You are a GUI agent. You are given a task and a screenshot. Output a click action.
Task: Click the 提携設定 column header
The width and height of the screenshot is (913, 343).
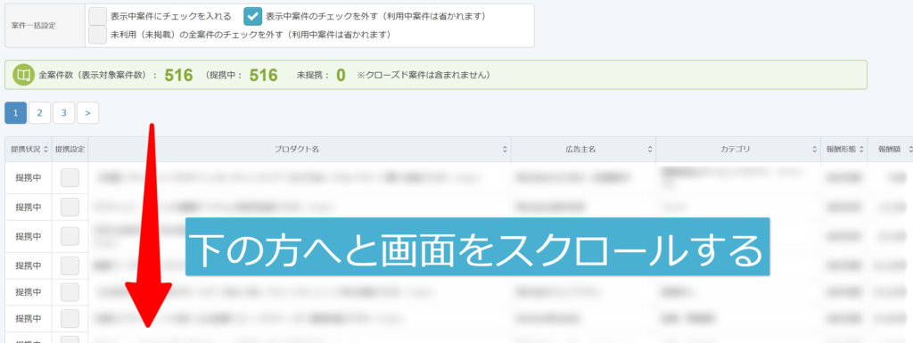pyautogui.click(x=70, y=150)
